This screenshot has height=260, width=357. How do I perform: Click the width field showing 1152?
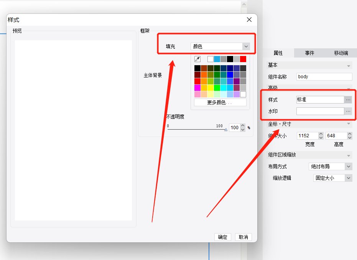(308, 136)
